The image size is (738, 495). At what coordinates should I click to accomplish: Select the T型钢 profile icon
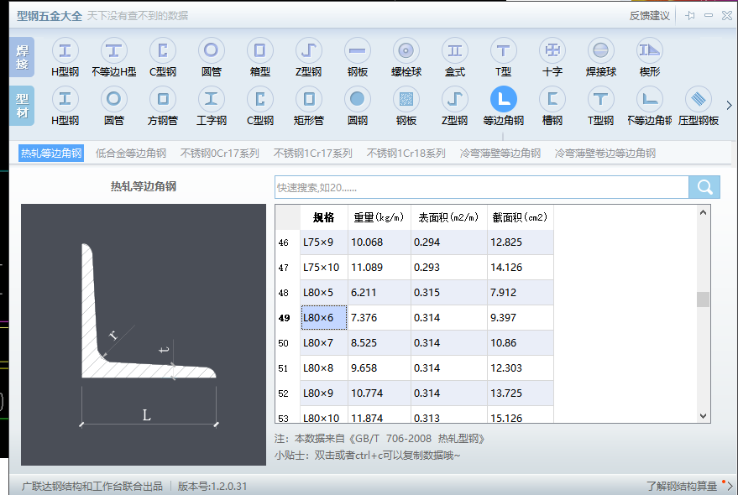601,99
